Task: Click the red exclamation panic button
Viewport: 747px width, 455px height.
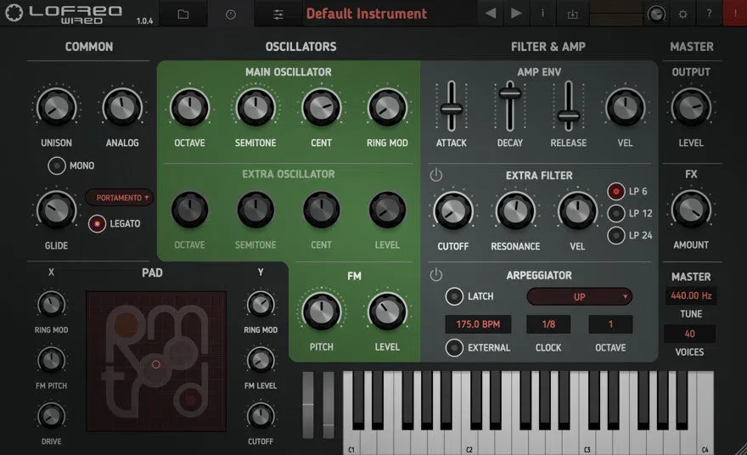Action: pos(735,14)
